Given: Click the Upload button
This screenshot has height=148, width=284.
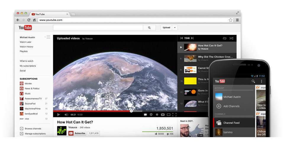Looking at the screenshot, I should 166,28.
